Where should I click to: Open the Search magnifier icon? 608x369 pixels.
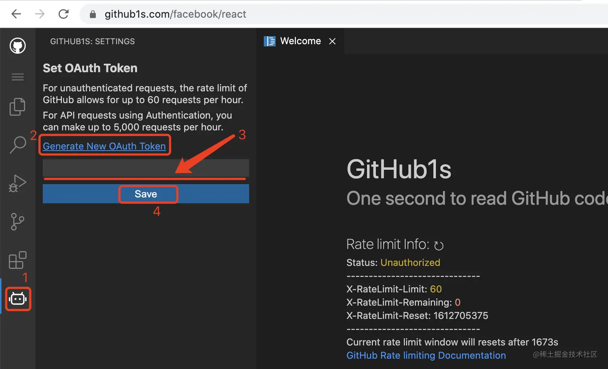click(18, 145)
